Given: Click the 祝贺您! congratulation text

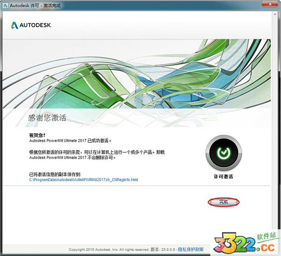Looking at the screenshot, I should (x=37, y=135).
